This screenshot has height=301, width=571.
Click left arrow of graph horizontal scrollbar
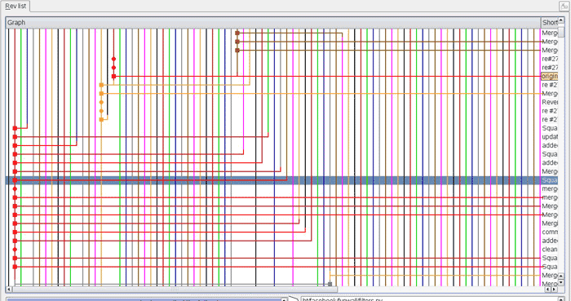[10, 290]
